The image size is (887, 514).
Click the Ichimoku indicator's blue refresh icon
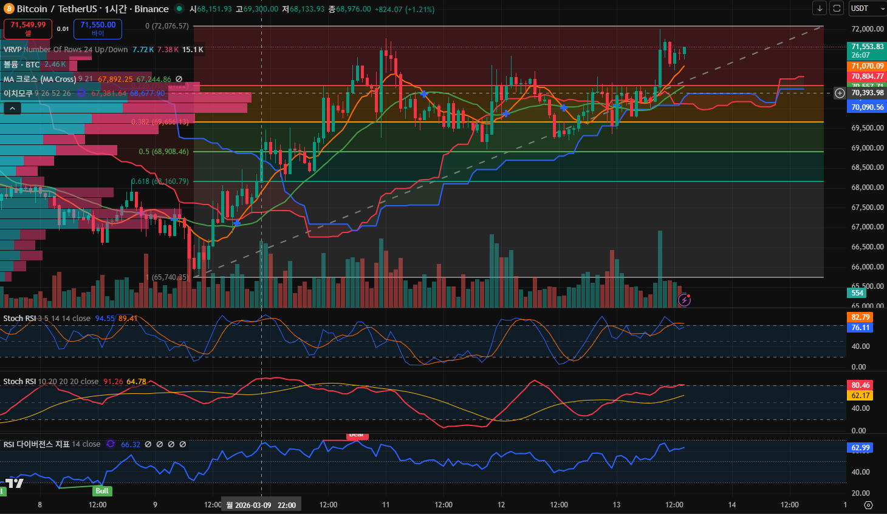81,93
